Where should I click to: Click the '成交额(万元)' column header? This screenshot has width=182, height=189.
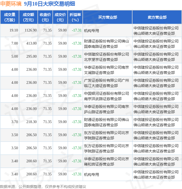click(28, 17)
